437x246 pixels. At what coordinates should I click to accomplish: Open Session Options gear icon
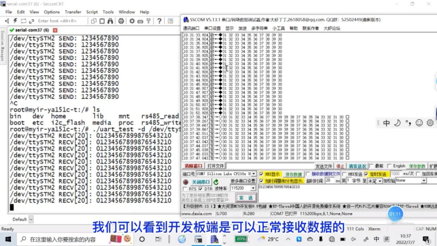[132, 21]
